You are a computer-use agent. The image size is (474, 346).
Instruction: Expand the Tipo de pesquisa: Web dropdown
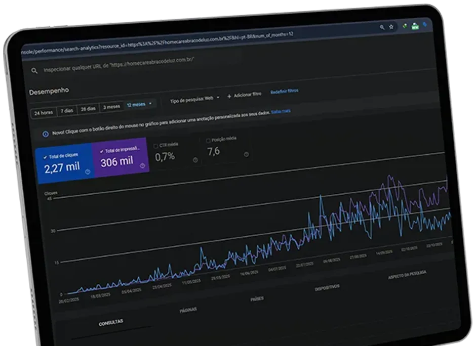[194, 99]
